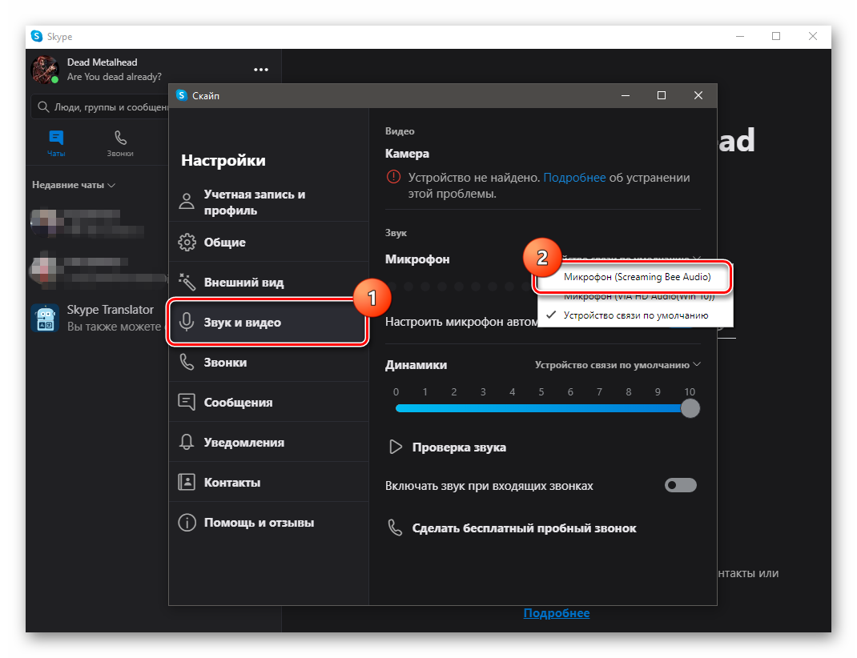Click the Подробнее link at window bottom
Image resolution: width=857 pixels, height=658 pixels.
click(557, 613)
